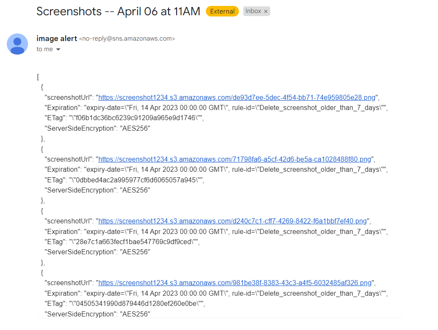Click the email subject "Screenshots -- April 06 at 11AM"
Screen dimensions: 438x330
click(119, 11)
